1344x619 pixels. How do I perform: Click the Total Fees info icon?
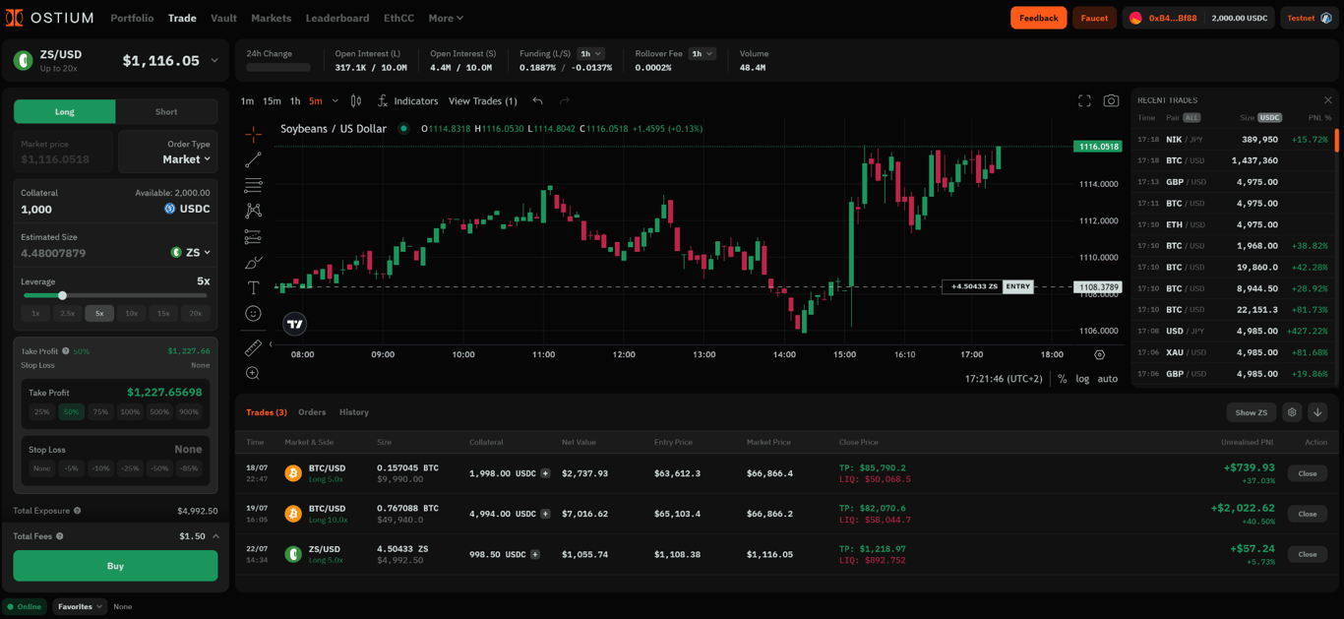point(60,536)
